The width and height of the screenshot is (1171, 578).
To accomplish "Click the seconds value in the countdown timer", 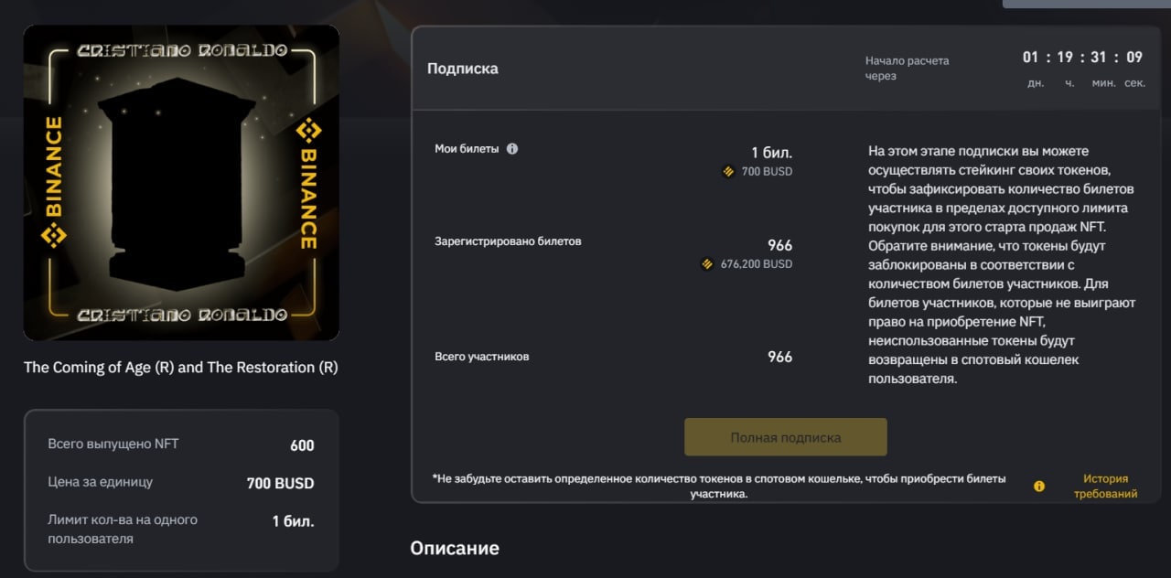I will tap(1134, 58).
